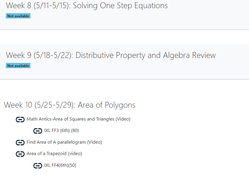Click the link icon beside Math Antics video
The image size is (249, 177).
coord(20,119)
